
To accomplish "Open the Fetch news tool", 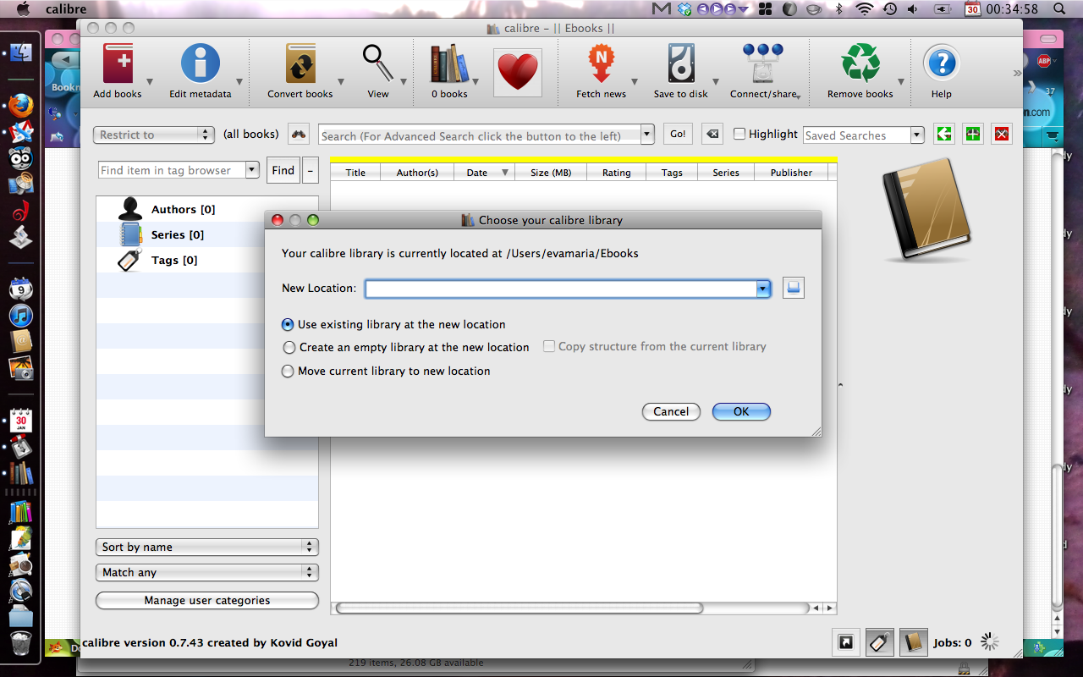I will click(601, 64).
